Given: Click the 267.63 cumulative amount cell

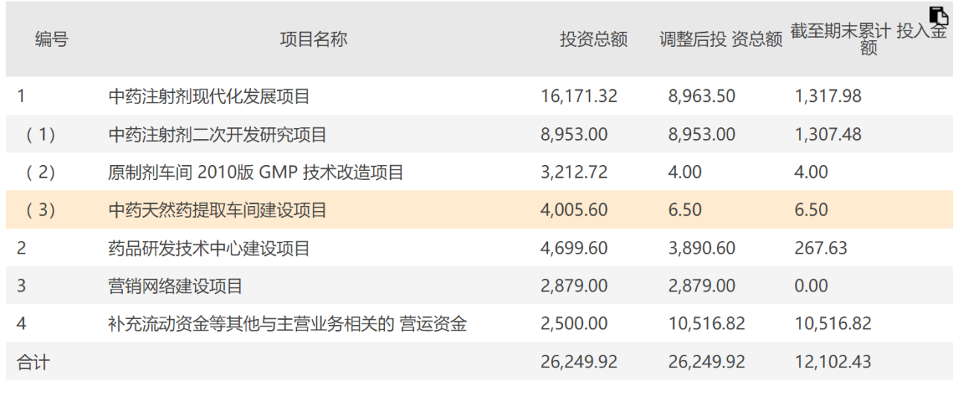Looking at the screenshot, I should [820, 248].
